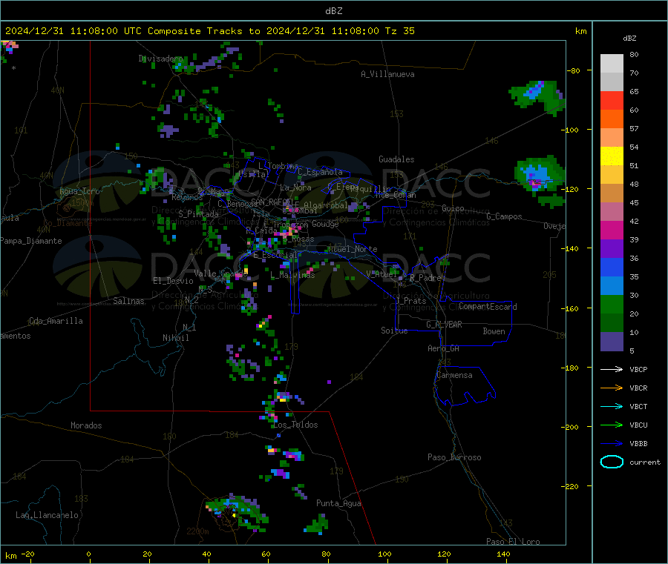Screen dimensions: 668x564
Task: Click the Aero_GA map label
Action: (x=444, y=348)
